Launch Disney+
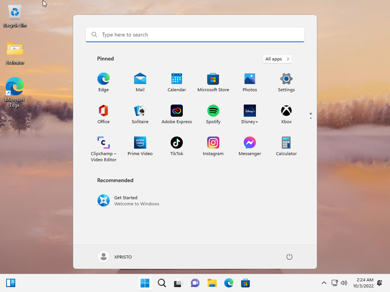The height and width of the screenshot is (292, 390). pos(250,114)
